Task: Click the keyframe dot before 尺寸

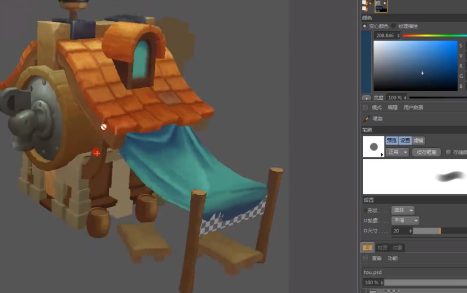Action: (365, 231)
